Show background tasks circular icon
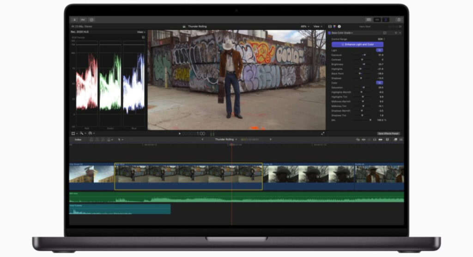This screenshot has height=257, width=473. pos(91,19)
